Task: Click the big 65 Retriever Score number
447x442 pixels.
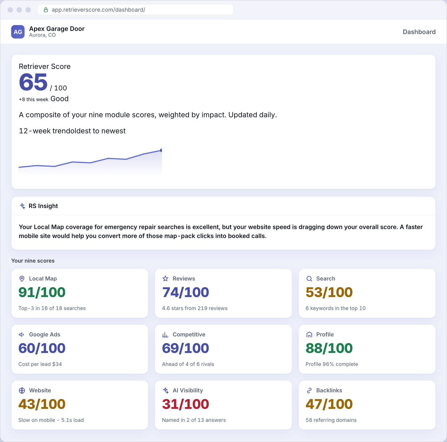Action: point(33,82)
